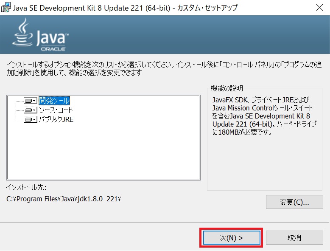Open the 変更(C)... install path dialog
Image resolution: width=330 pixels, height=251 pixels.
(x=294, y=202)
